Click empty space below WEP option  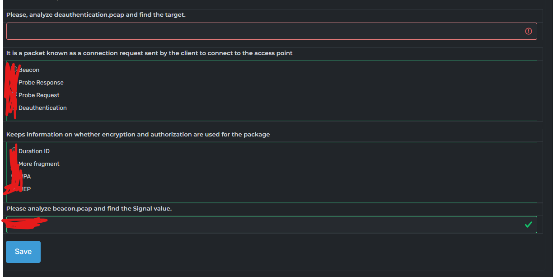click(271, 197)
